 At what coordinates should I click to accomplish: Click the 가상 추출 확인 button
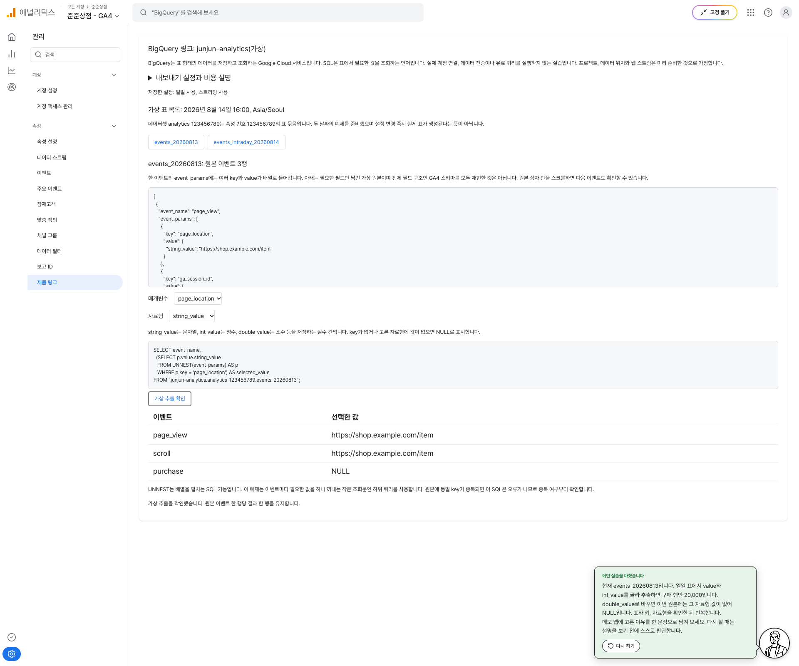pos(170,398)
